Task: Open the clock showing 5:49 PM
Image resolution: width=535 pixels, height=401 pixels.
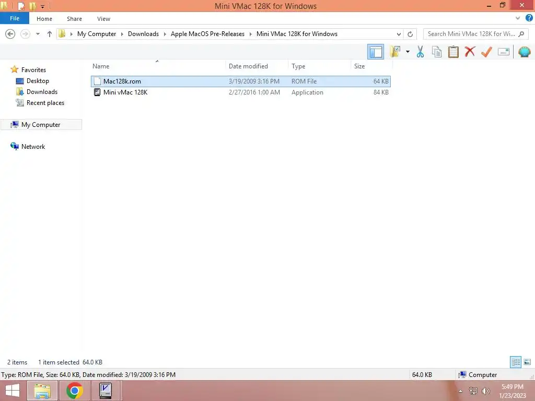Action: (512, 391)
